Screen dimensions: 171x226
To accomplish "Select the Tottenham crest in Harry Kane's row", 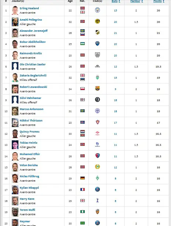I will tap(98, 201).
